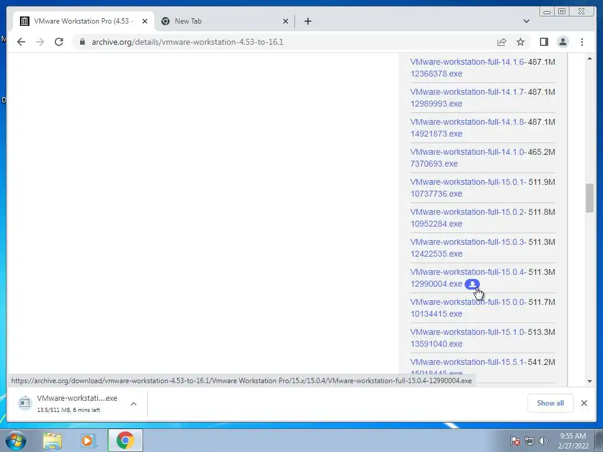Open VMware-workstation-full-15.1.0-13591040.exe link
Viewport: 603px width, 452px height.
468,337
